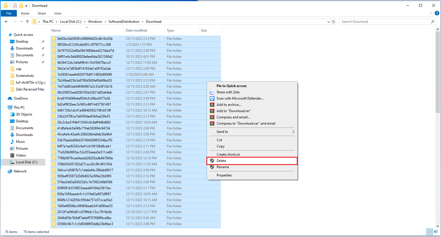
Task: Click the vertical scrollbar thumb
Action: (438, 72)
